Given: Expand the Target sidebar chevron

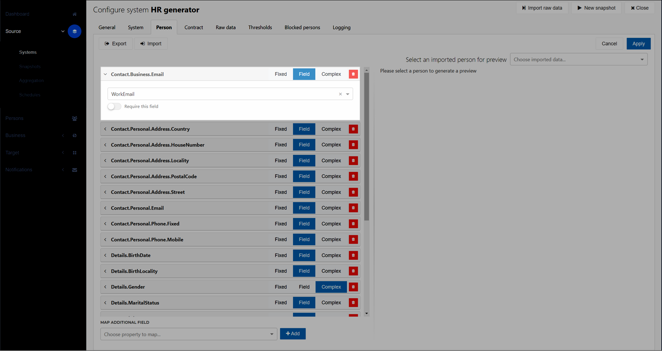Looking at the screenshot, I should [x=63, y=153].
